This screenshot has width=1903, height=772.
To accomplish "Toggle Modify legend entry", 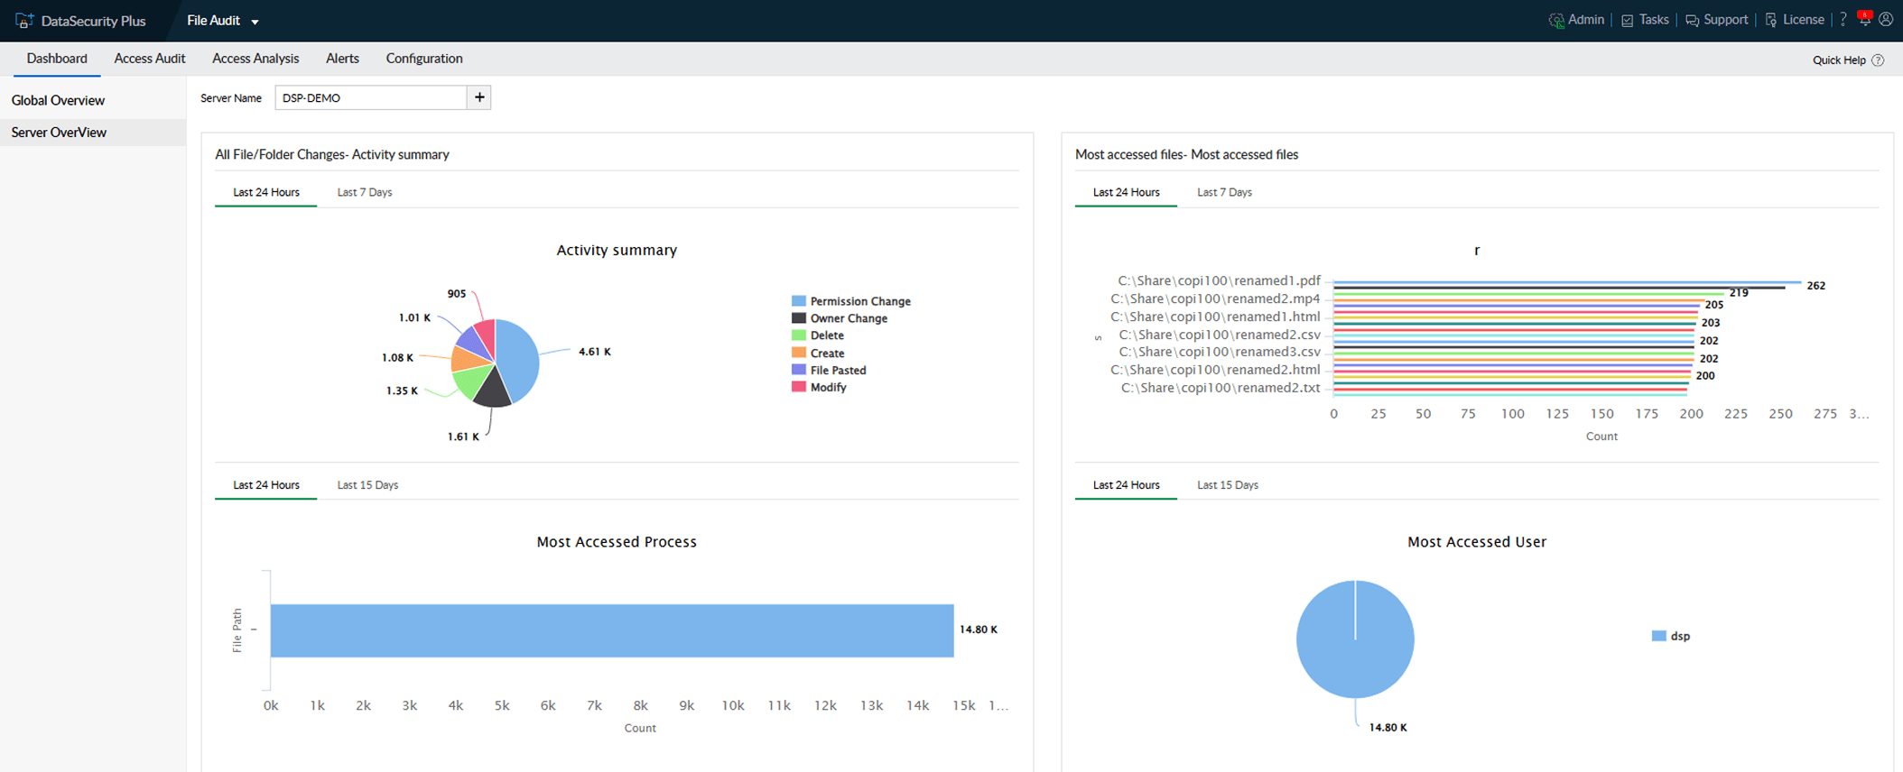I will click(819, 387).
